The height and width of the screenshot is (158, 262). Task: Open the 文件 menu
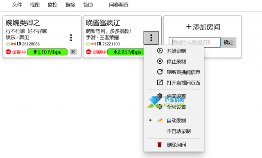(x=17, y=5)
